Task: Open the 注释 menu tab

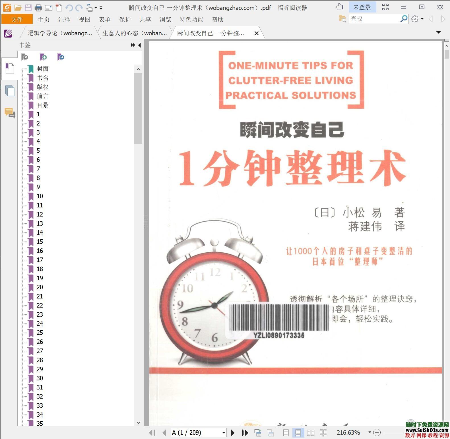Action: click(x=64, y=19)
